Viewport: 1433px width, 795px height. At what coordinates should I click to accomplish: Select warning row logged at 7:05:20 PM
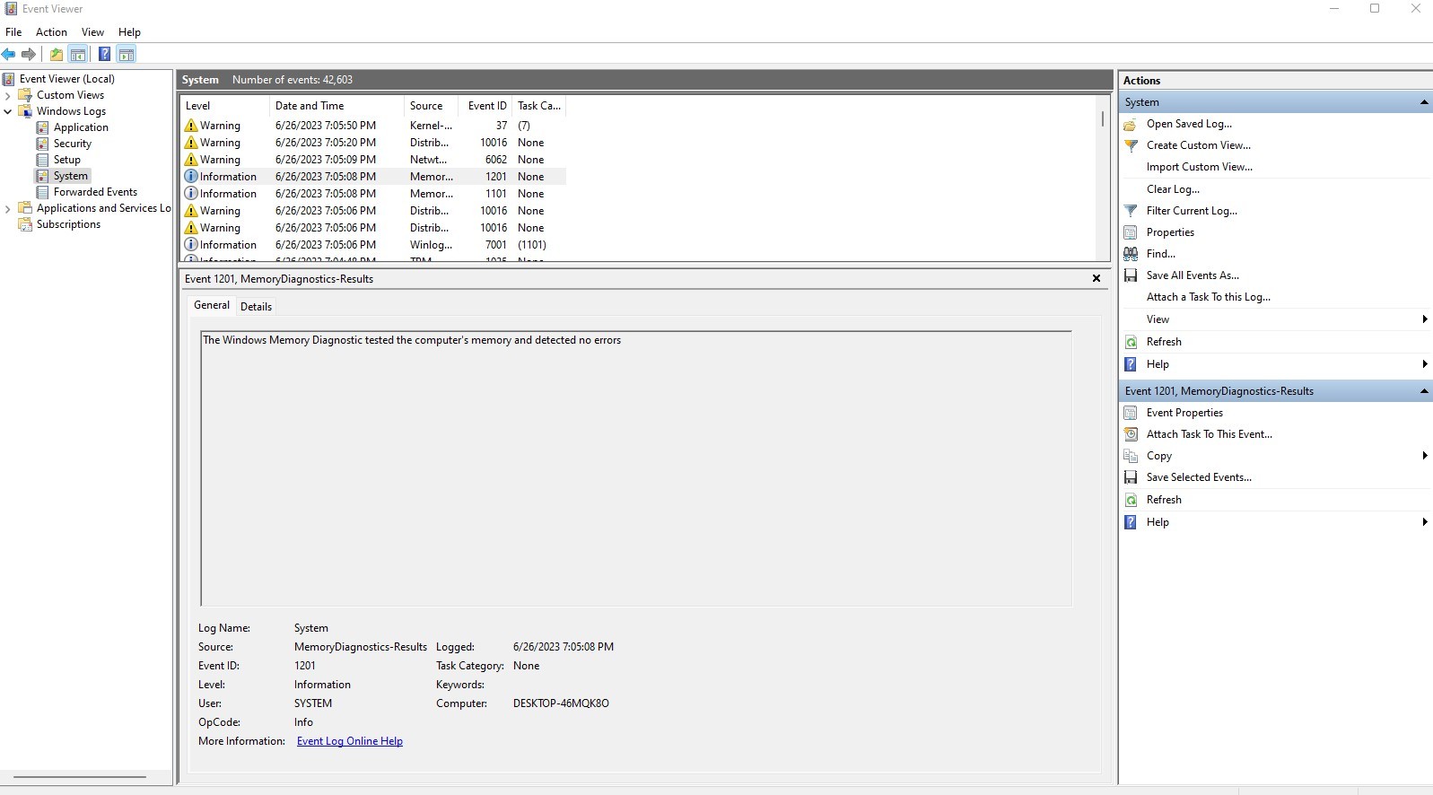(x=372, y=143)
